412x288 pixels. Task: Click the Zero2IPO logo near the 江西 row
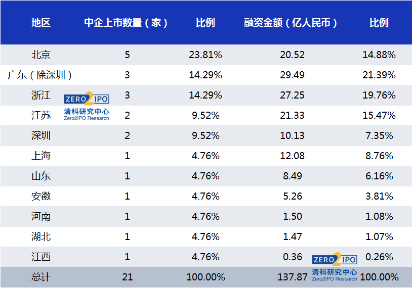click(334, 267)
